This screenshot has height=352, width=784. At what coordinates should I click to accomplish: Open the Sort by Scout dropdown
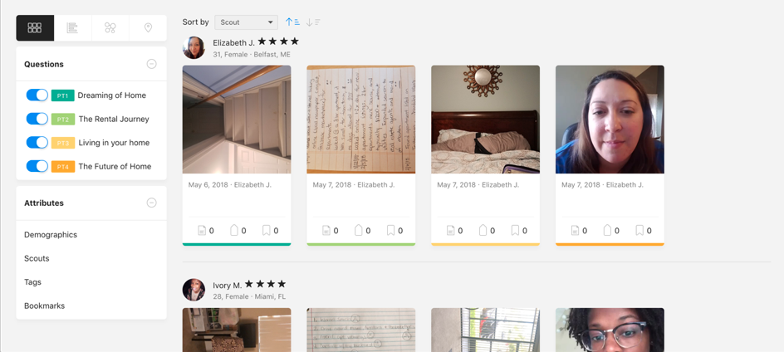click(x=247, y=22)
